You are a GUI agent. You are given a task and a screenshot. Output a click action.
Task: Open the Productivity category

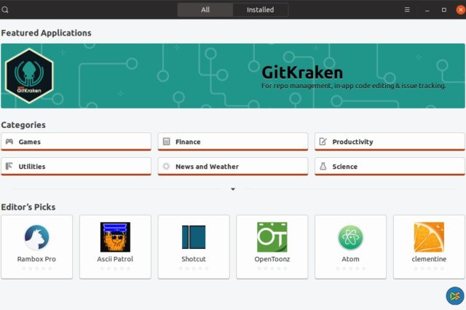(x=390, y=142)
